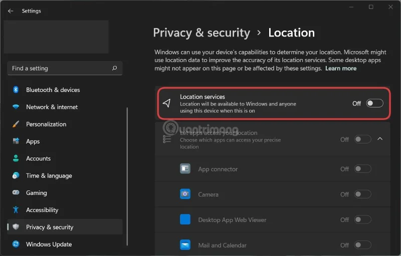The width and height of the screenshot is (401, 256).
Task: Select Privacy & security in sidebar
Action: (65, 227)
